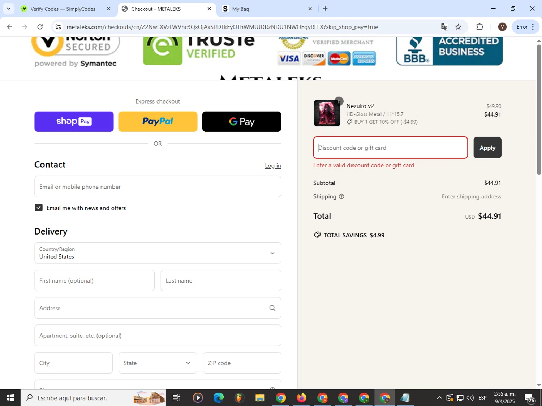
Task: Pay with PayPal express checkout
Action: [158, 122]
